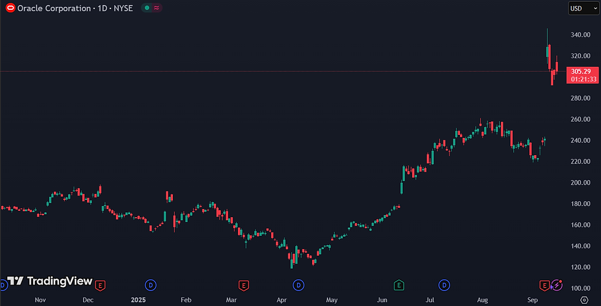Click the Feb label on time axis
601x306 pixels.
tap(186, 300)
